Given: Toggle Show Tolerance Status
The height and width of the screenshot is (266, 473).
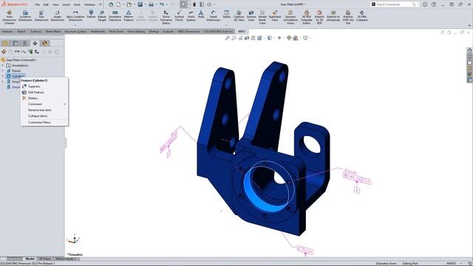Looking at the screenshot, I should point(166,17).
